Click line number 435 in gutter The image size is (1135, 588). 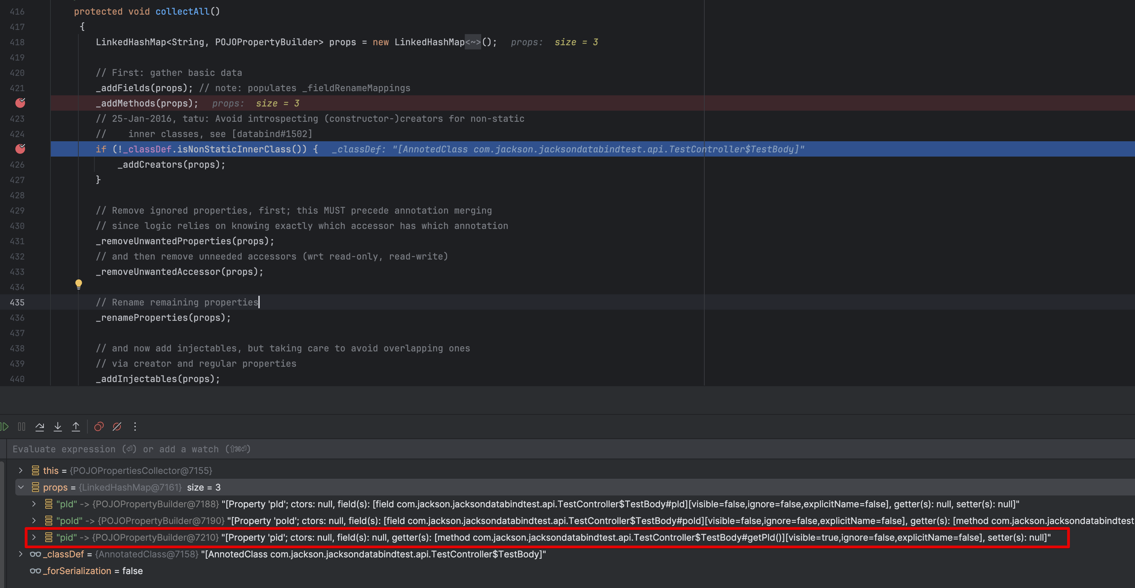coord(17,303)
